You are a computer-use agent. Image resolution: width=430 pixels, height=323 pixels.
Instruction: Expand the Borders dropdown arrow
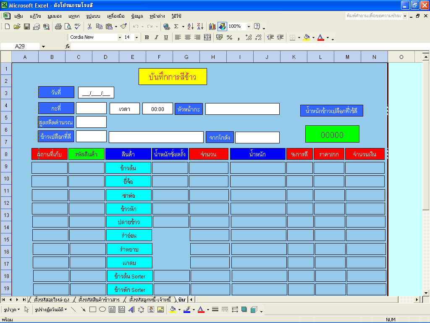(x=299, y=37)
